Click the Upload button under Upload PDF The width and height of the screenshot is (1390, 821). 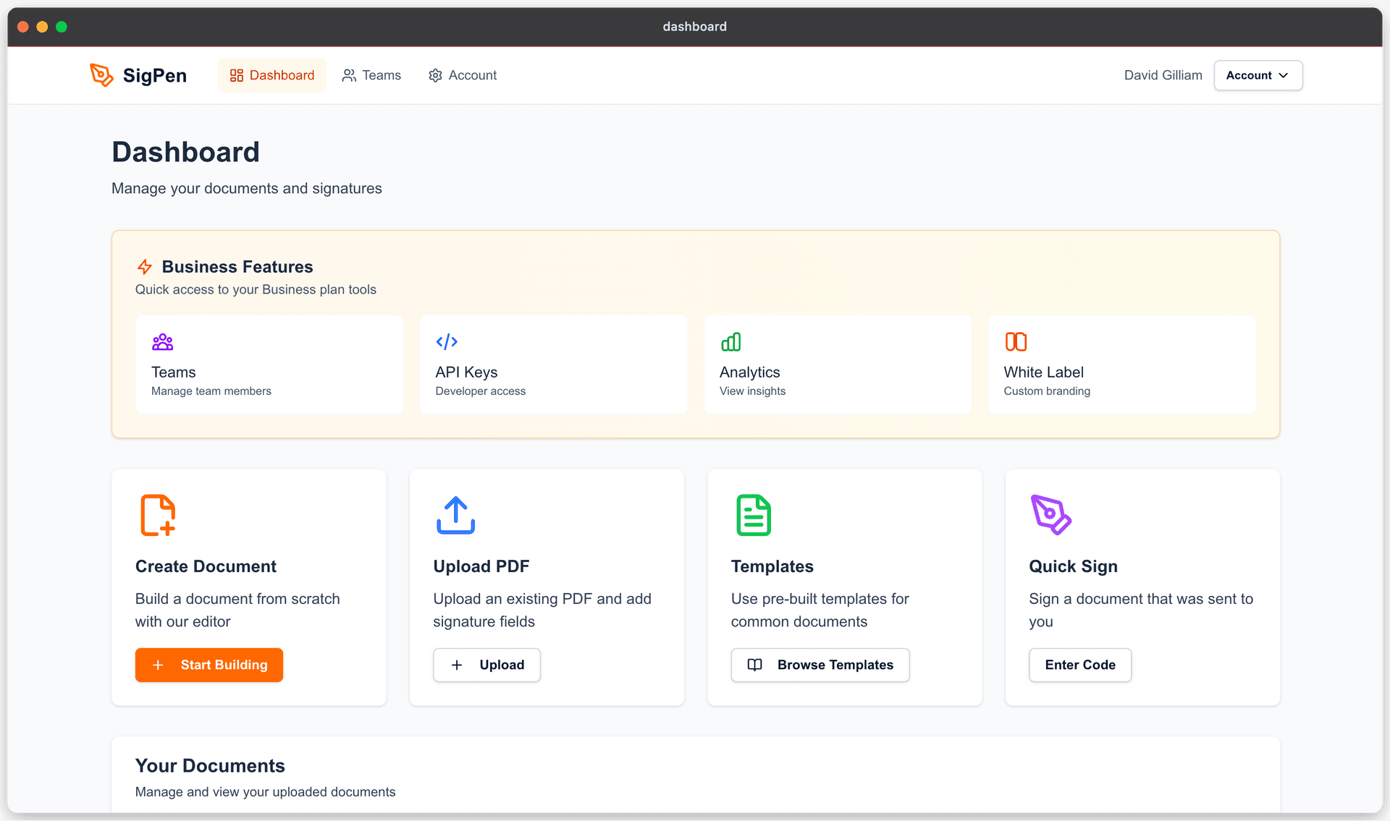(486, 665)
